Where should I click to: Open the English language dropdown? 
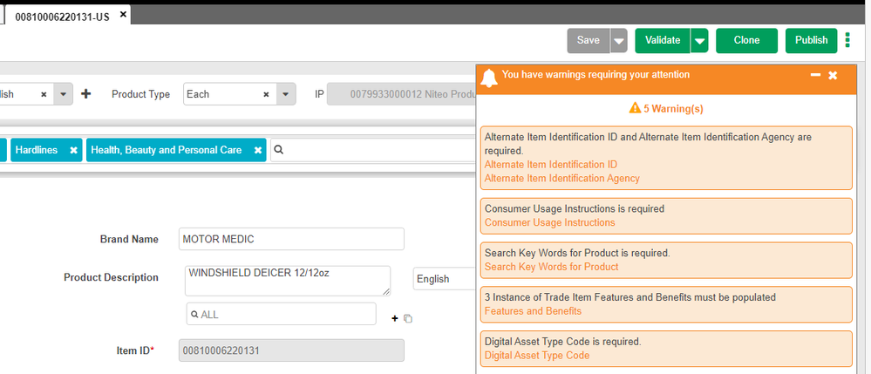point(443,279)
